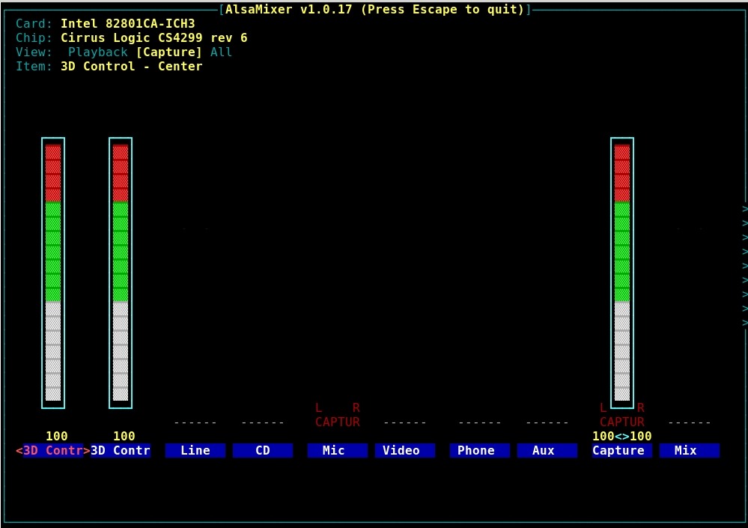This screenshot has width=748, height=528.
Task: Select the second 3D Contr channel label
Action: tap(121, 451)
